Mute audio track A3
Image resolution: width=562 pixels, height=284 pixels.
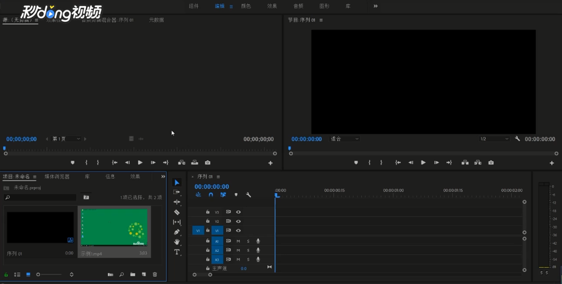238,259
